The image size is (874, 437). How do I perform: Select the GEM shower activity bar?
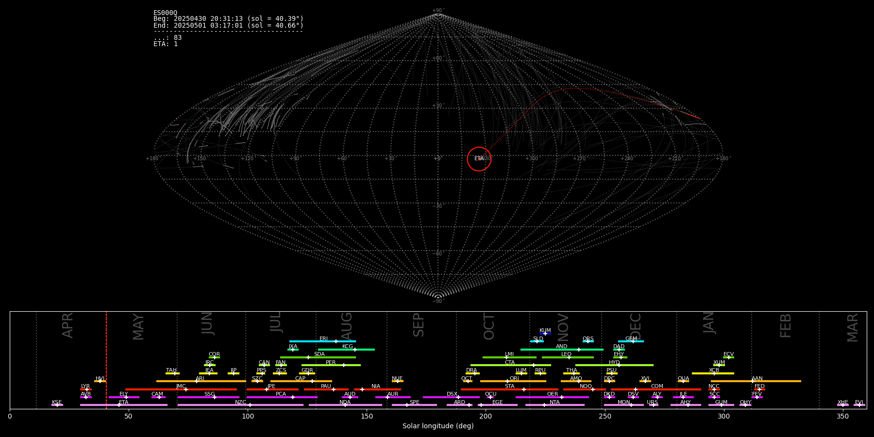(x=631, y=341)
